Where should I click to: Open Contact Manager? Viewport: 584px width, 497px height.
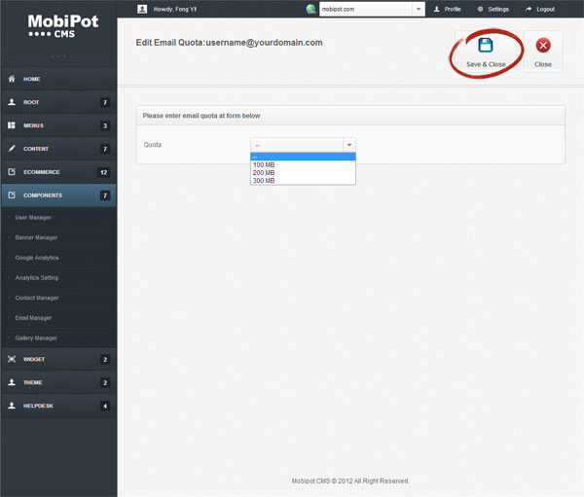click(x=37, y=298)
